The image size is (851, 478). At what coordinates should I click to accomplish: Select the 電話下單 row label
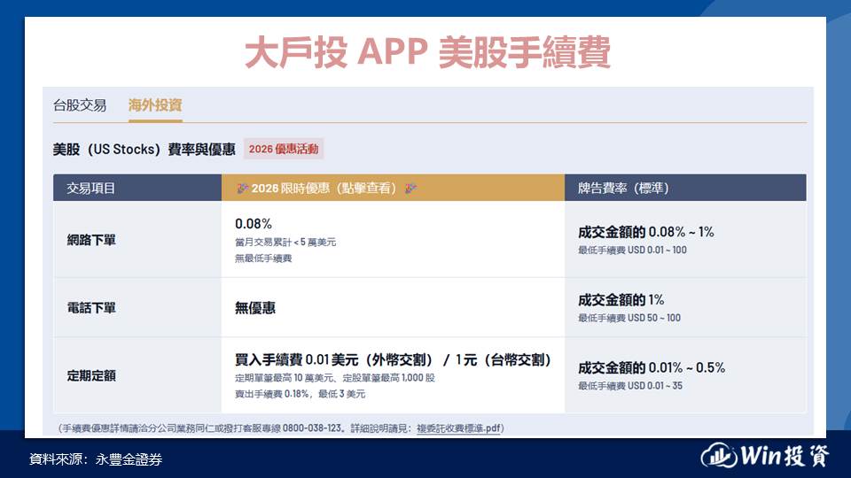coord(91,307)
